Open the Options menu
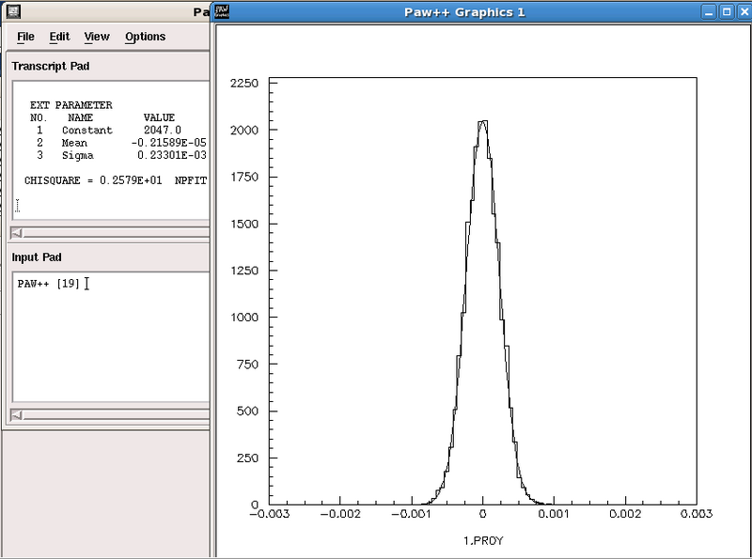752x559 pixels. click(x=145, y=37)
